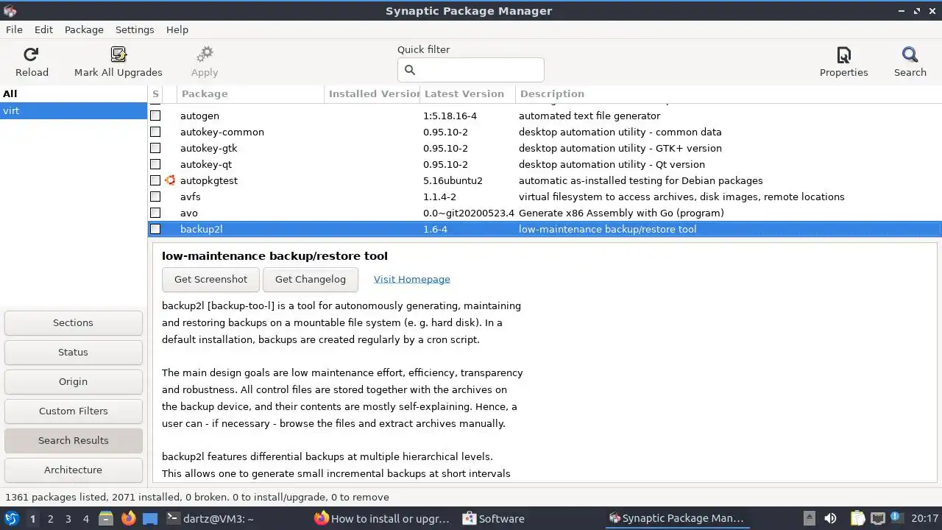
Task: Show the Origin filter list
Action: (x=73, y=381)
